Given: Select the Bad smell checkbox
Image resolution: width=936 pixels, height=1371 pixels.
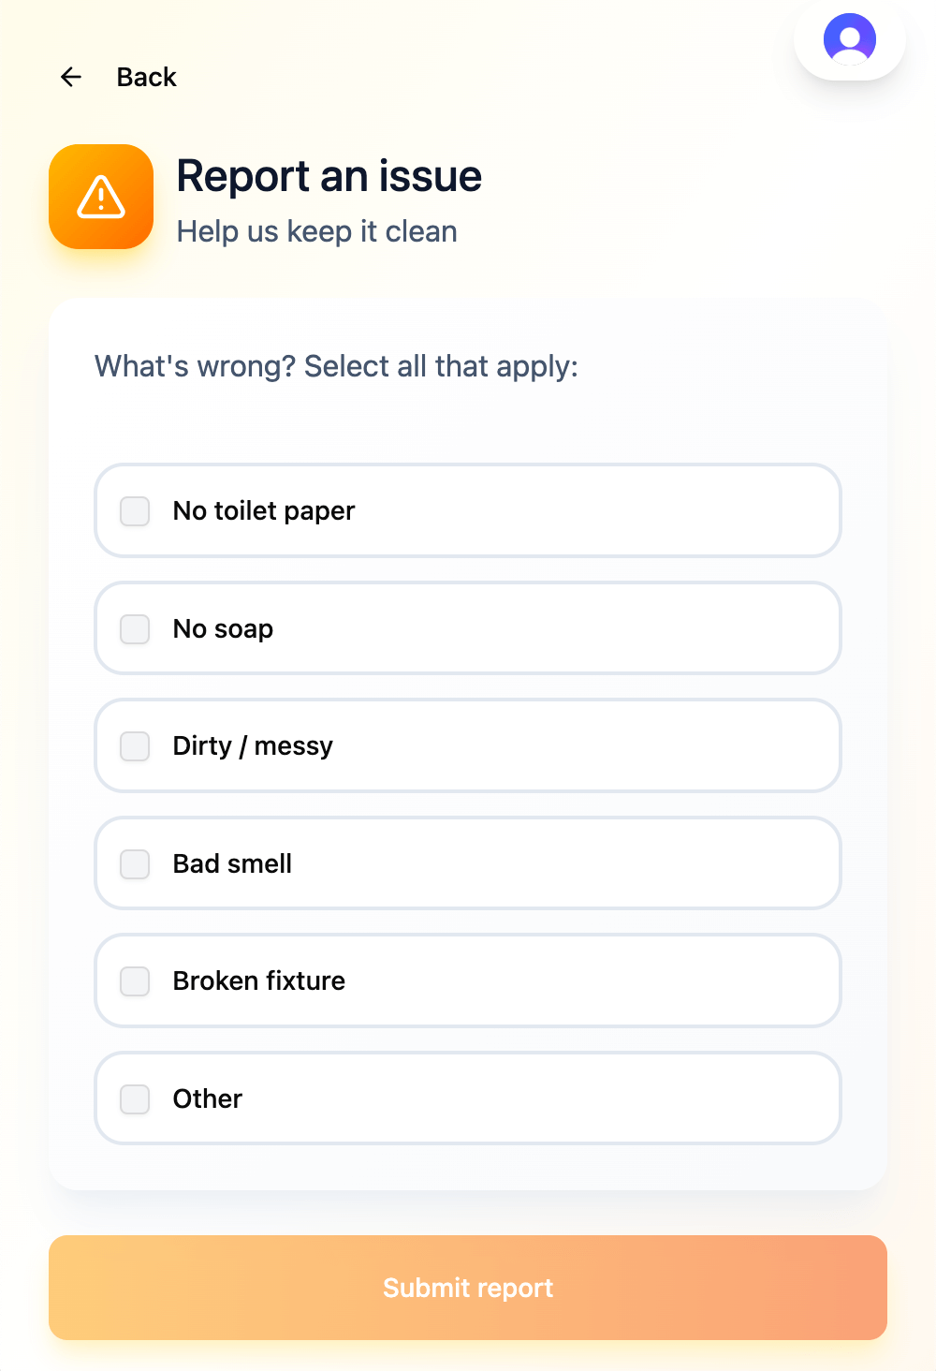Looking at the screenshot, I should tap(134, 864).
